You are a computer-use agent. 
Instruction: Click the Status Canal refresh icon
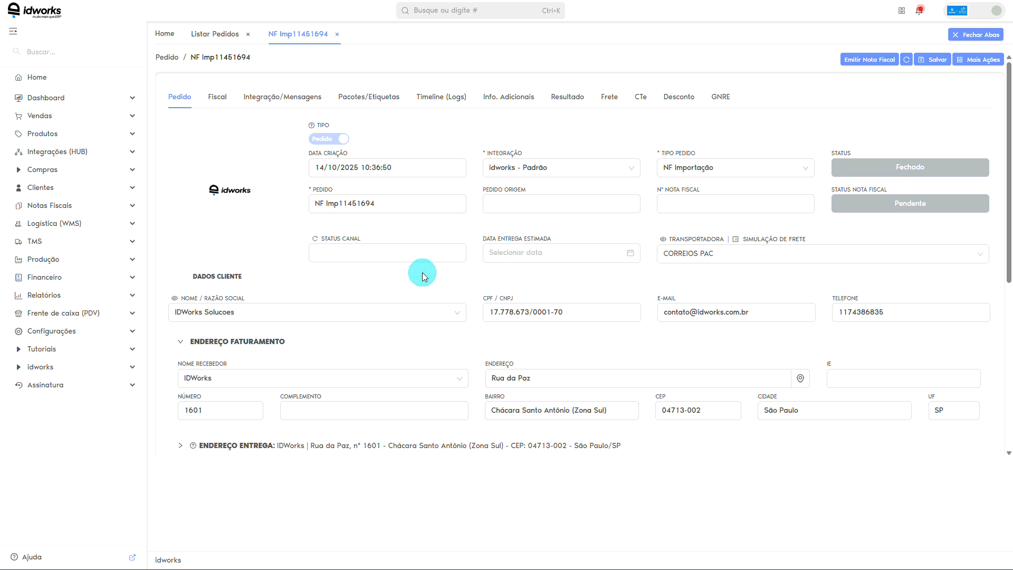click(x=315, y=239)
